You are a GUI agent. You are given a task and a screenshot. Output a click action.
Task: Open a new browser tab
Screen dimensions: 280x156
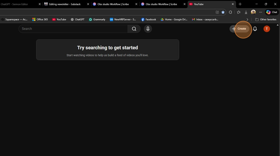pos(240,4)
